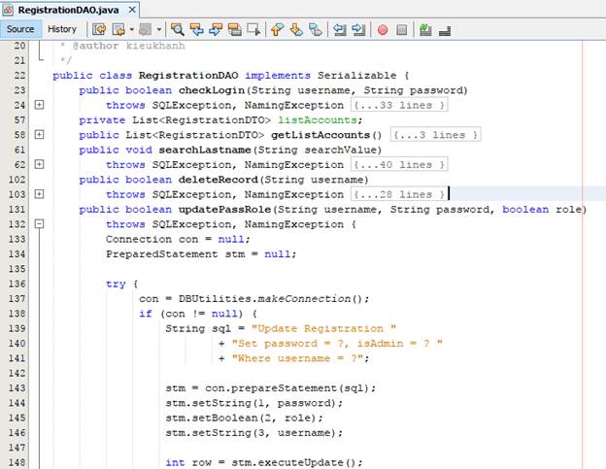Click the green Comment icon
Viewport: 606px width, 469px height.
[425, 29]
